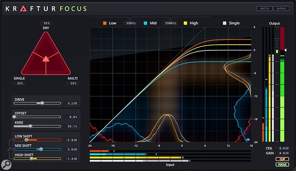Click the SINGLE 33% value
The height and width of the screenshot is (171, 296).
pyautogui.click(x=20, y=83)
